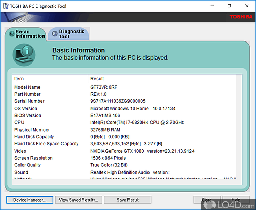
Task: Select the NVIDIA GeForce GTX 1080 value
Action: pos(142,151)
